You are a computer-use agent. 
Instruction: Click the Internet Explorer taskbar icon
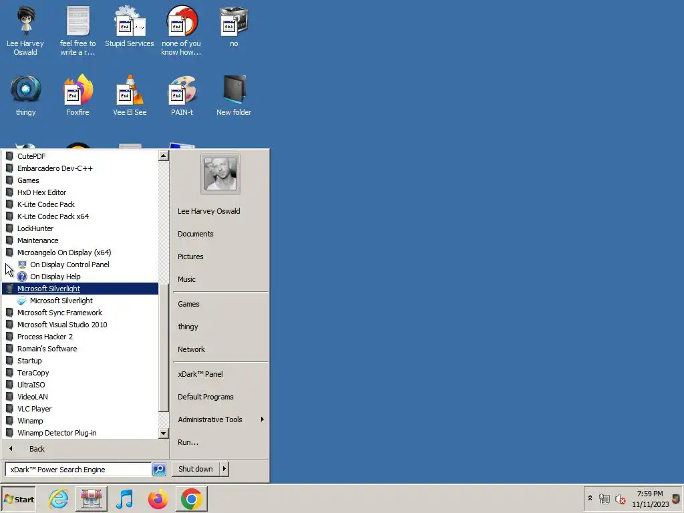click(x=59, y=499)
